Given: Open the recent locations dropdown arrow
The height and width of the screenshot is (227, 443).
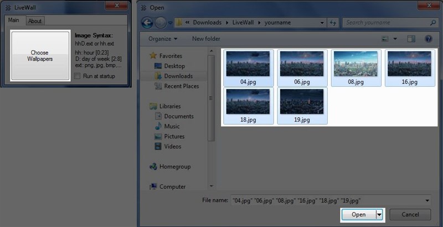Looking at the screenshot, I should [x=170, y=23].
